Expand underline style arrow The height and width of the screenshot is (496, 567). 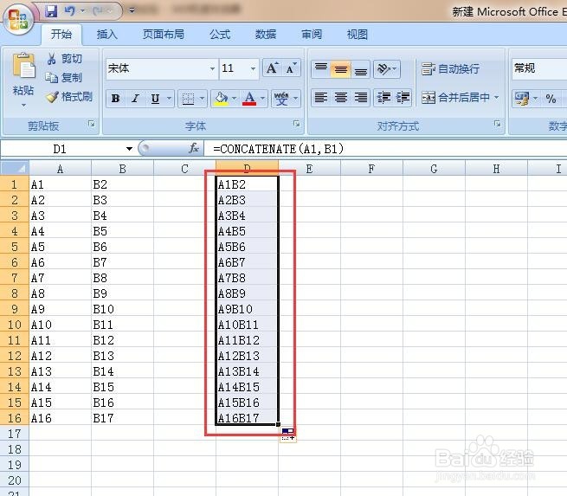[x=169, y=99]
